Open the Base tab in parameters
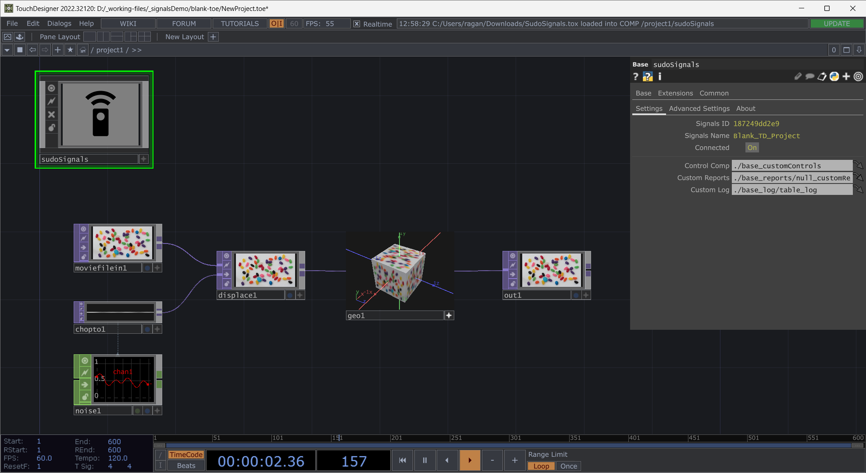866x473 pixels. (x=643, y=92)
